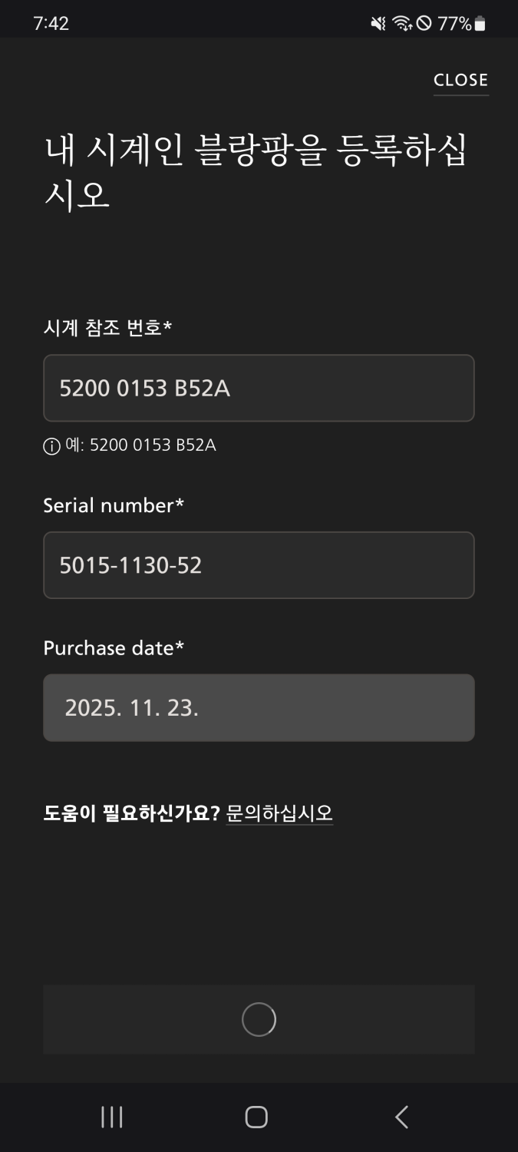Tap the battery icon in status bar
Screen dimensions: 518x1152
480,24
